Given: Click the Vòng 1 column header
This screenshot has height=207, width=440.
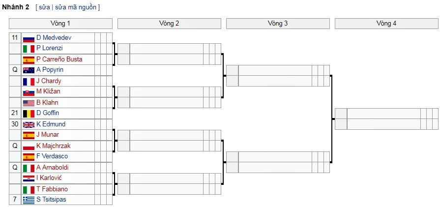Looking at the screenshot, I should (x=60, y=24).
